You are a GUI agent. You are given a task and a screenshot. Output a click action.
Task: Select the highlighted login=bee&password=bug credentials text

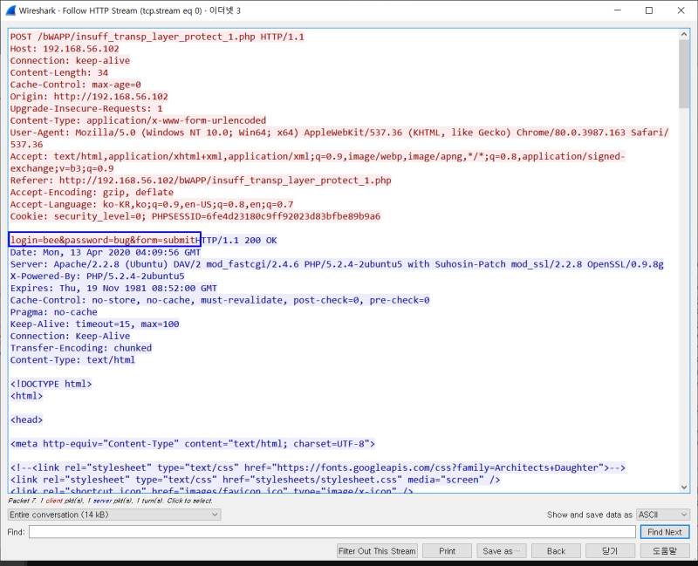[x=104, y=240]
